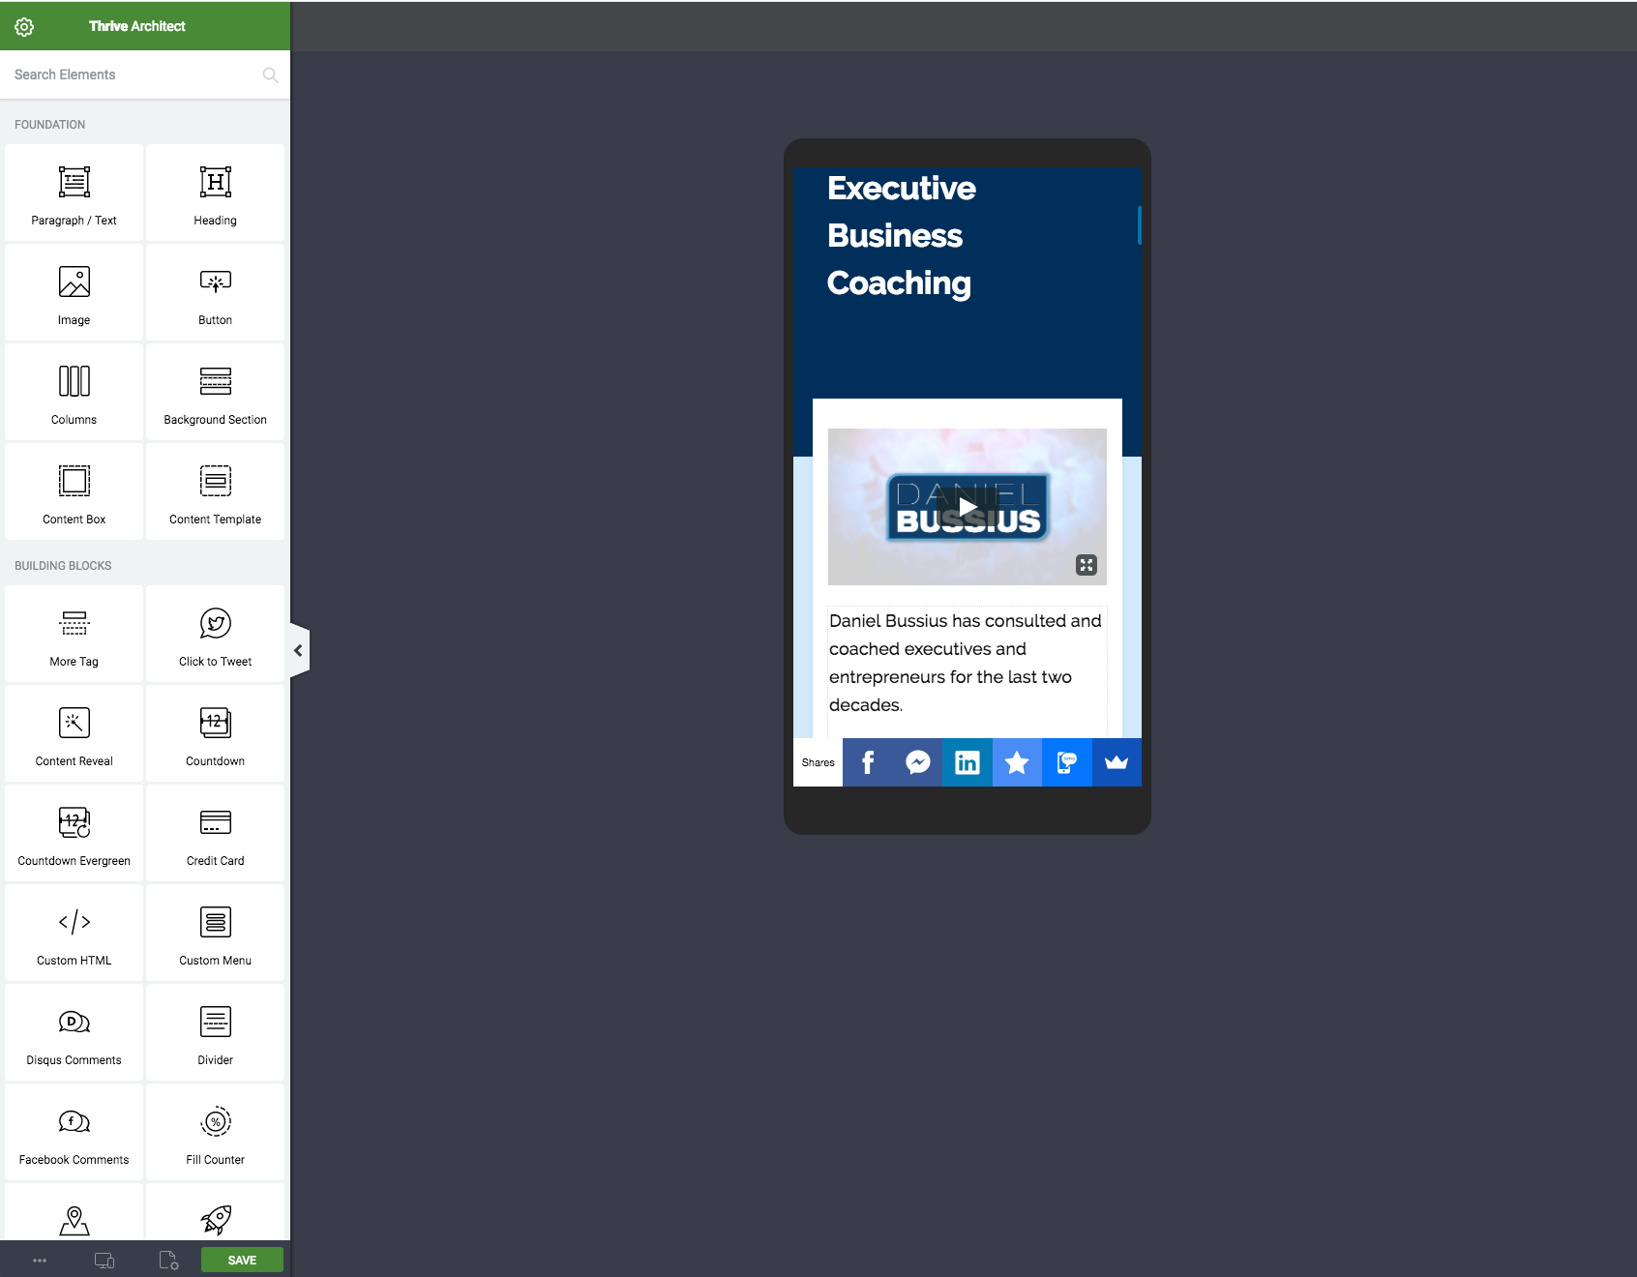Collapse the elements sidebar with the chevron
This screenshot has height=1277, width=1637.
298,649
